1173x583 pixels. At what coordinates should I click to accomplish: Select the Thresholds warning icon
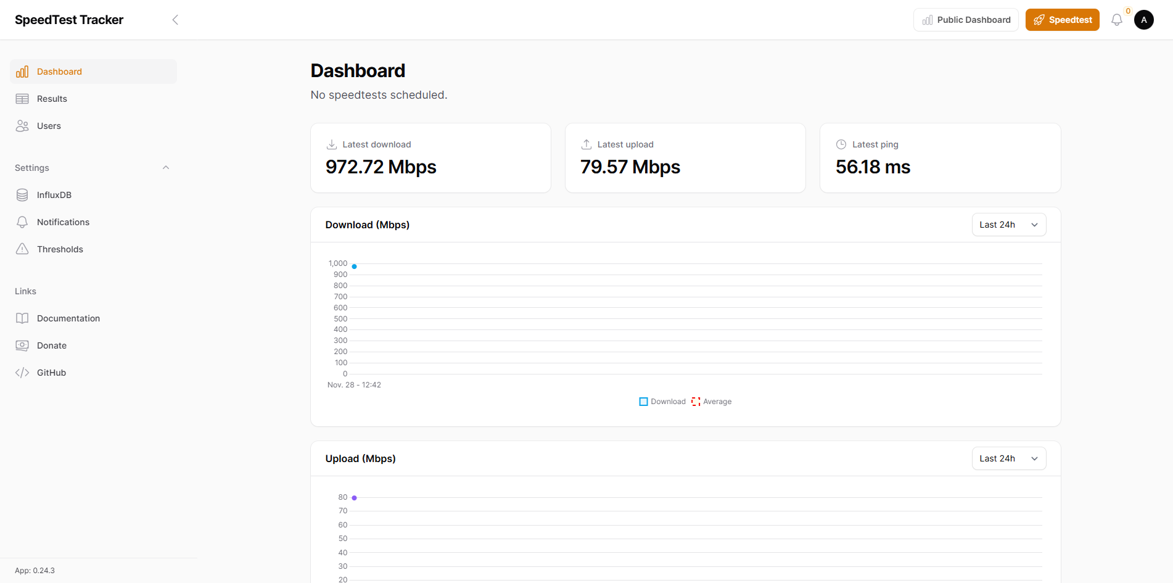click(x=22, y=249)
